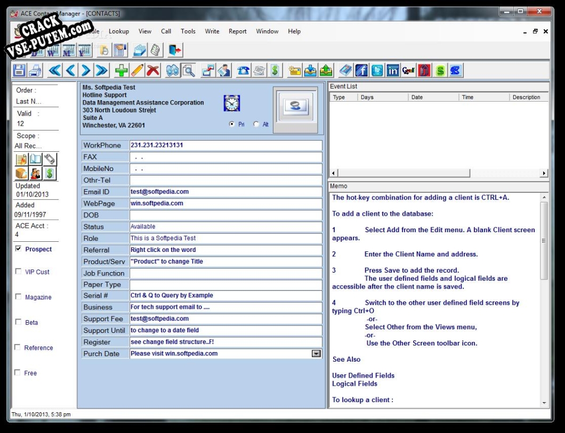Click the alarm clock icon
Screen dimensions: 565x433
click(232, 103)
